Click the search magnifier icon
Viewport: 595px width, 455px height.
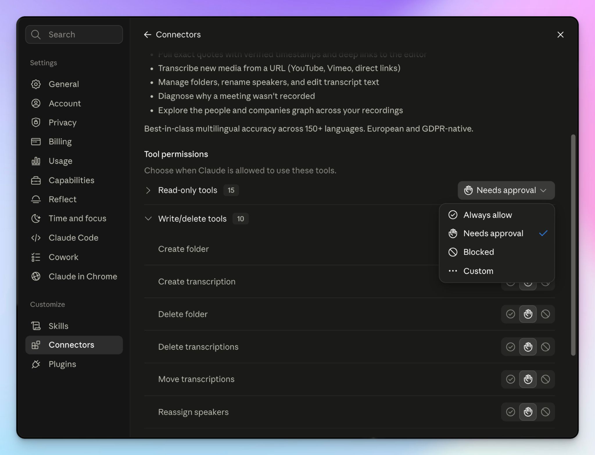(x=36, y=35)
